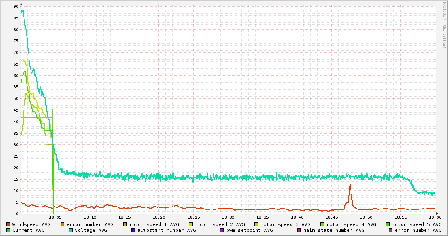The image size is (448, 236).
Task: Click the pink main_state_number legend swatch
Action: tap(299, 230)
